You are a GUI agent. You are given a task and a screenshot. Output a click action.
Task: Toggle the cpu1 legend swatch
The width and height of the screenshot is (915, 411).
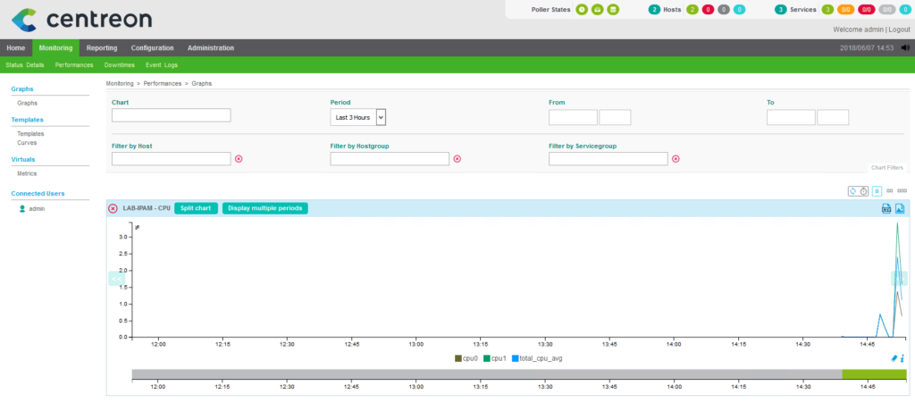point(487,358)
